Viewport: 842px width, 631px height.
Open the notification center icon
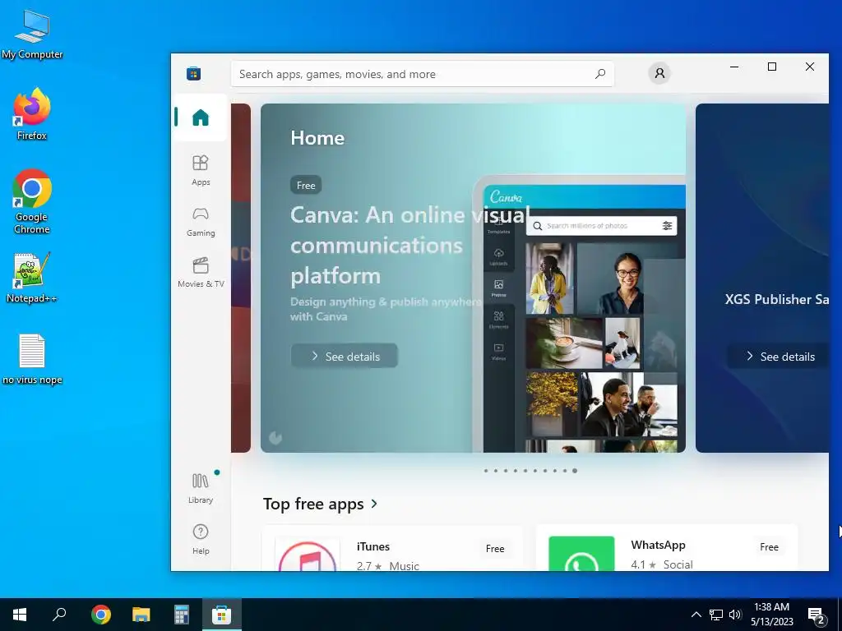[x=817, y=615]
